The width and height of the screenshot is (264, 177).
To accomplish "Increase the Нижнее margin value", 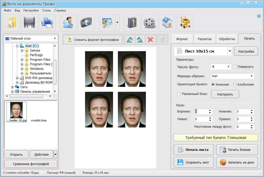I will point(252,110).
